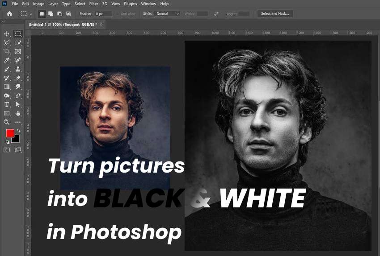380x256 pixels.
Task: Swap width and height values
Action: 216,14
